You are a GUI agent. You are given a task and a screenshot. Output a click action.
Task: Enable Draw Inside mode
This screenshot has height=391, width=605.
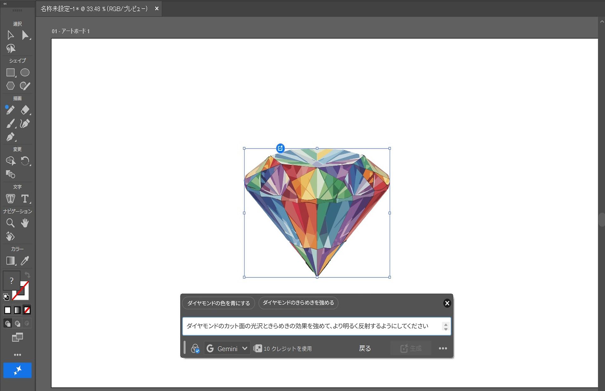(27, 324)
